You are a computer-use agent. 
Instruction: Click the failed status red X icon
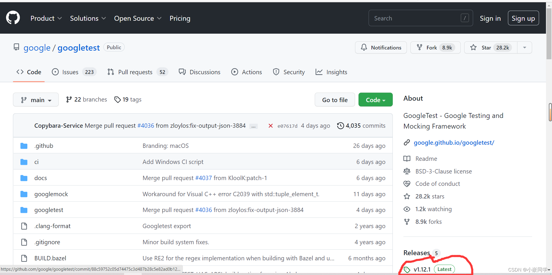click(x=271, y=126)
